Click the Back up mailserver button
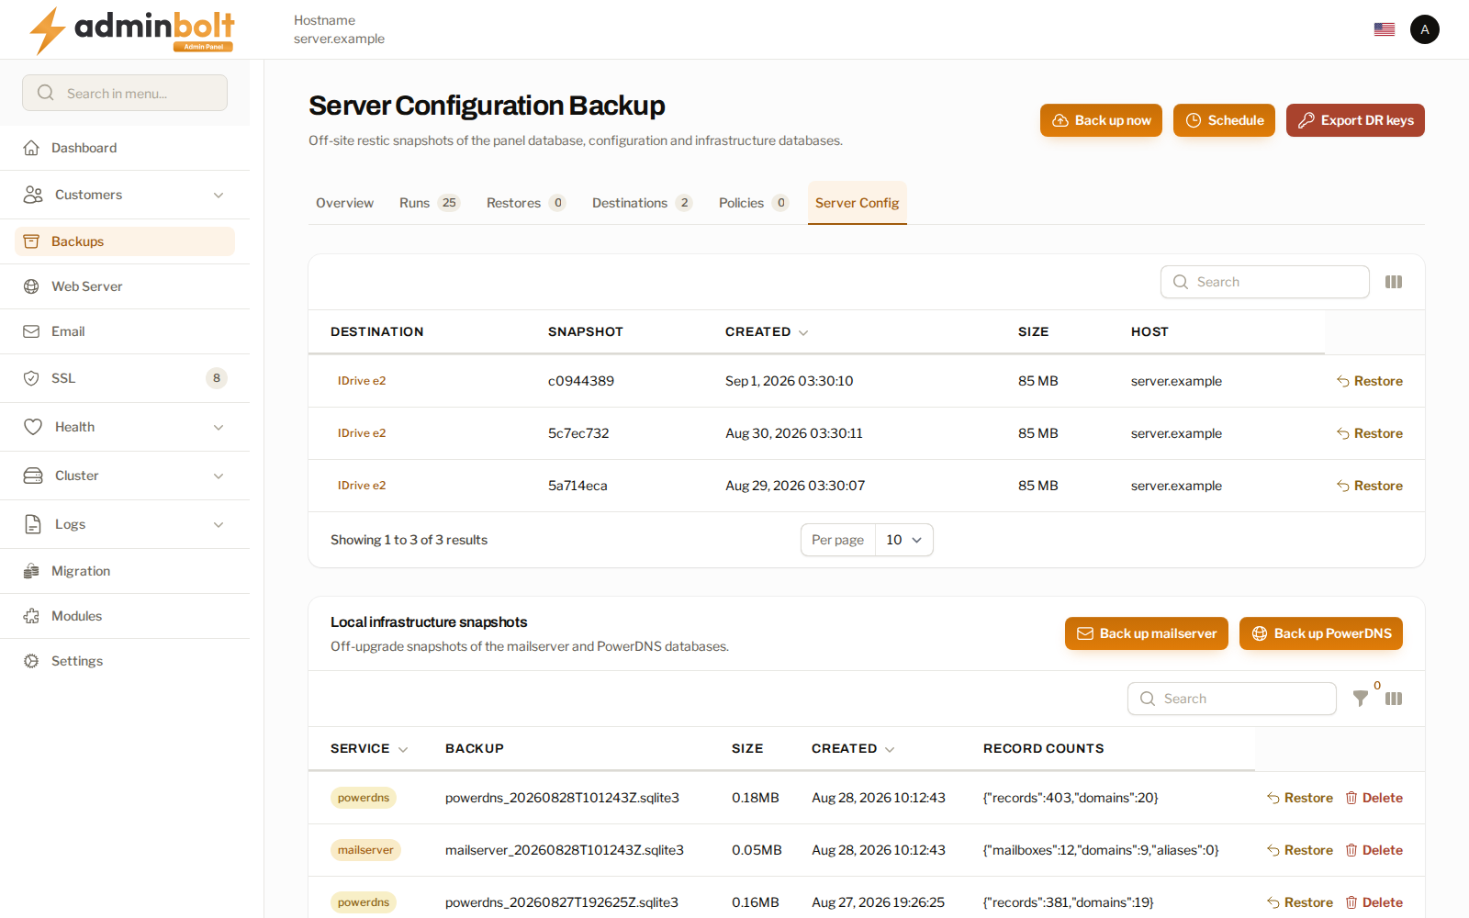The width and height of the screenshot is (1469, 918). (x=1147, y=633)
